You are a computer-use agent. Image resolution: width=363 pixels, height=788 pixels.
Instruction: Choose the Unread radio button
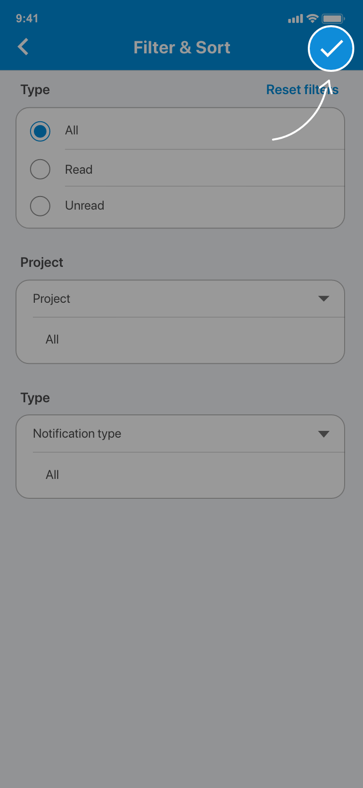(40, 206)
